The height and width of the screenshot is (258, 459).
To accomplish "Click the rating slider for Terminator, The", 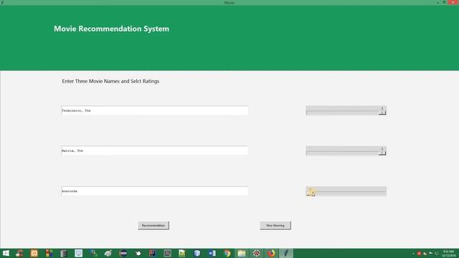I will tap(346, 110).
